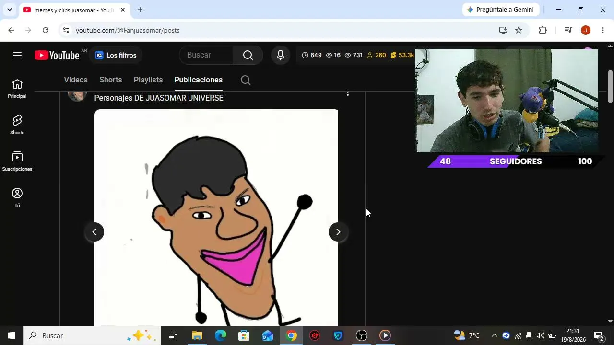
Task: Select the memes y clips juasomar tab
Action: coord(74,10)
